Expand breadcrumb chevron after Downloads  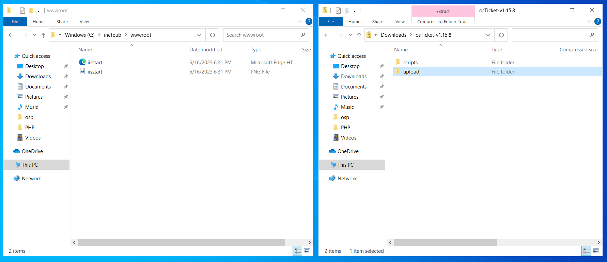tap(411, 35)
